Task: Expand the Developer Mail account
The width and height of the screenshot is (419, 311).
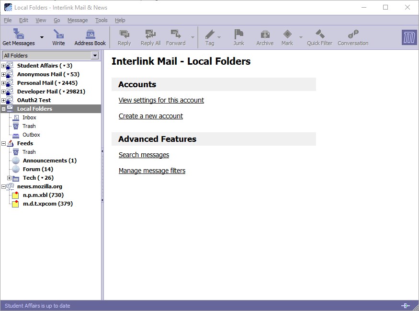Action: pos(3,92)
